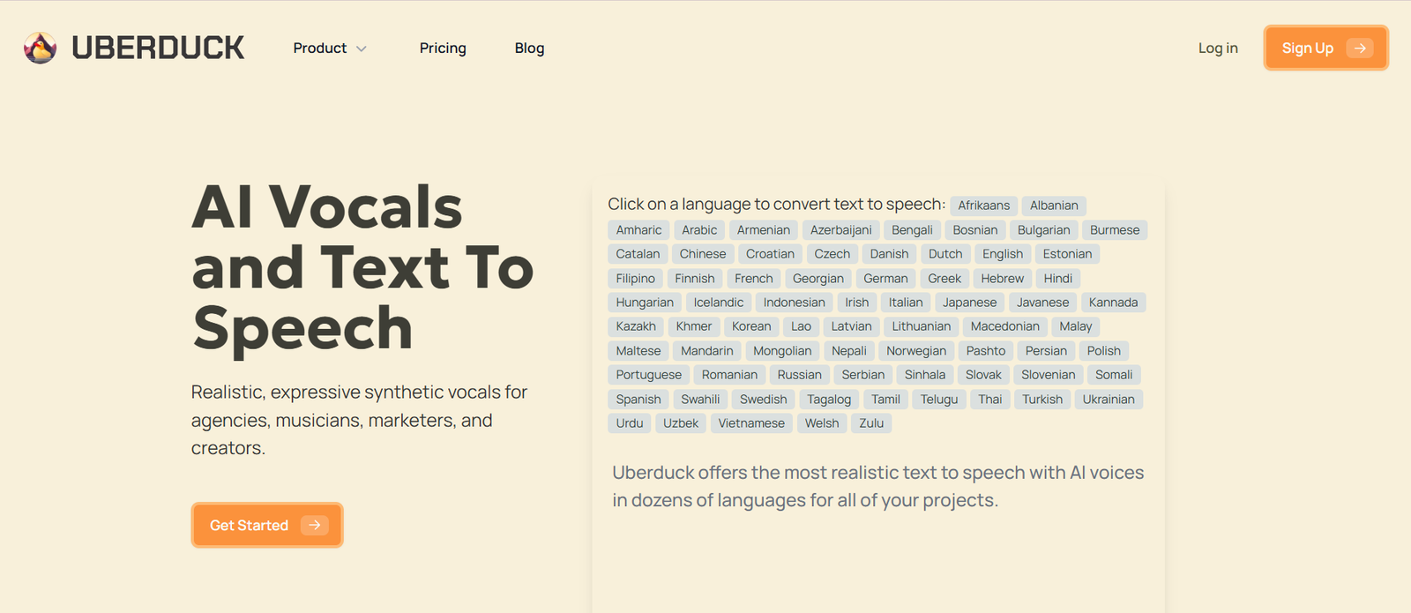Screen dimensions: 1411x613
Task: Pick the Japanese language chip
Action: tap(969, 303)
